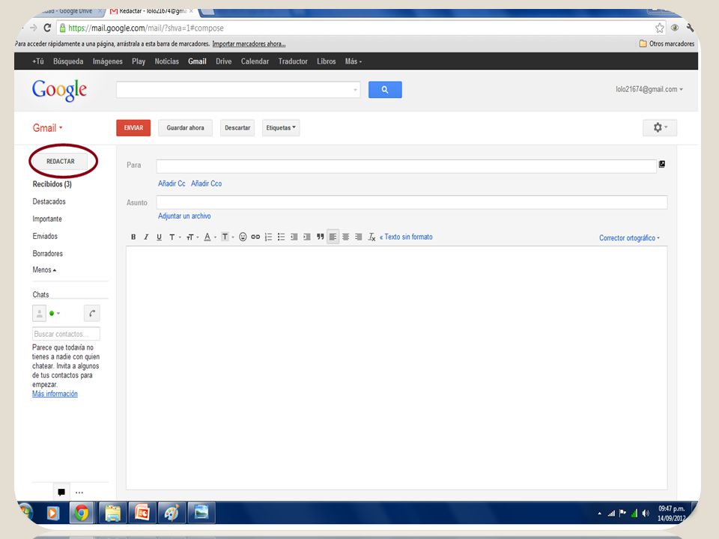Click the chat phone call icon
This screenshot has height=539, width=719.
[x=92, y=314]
